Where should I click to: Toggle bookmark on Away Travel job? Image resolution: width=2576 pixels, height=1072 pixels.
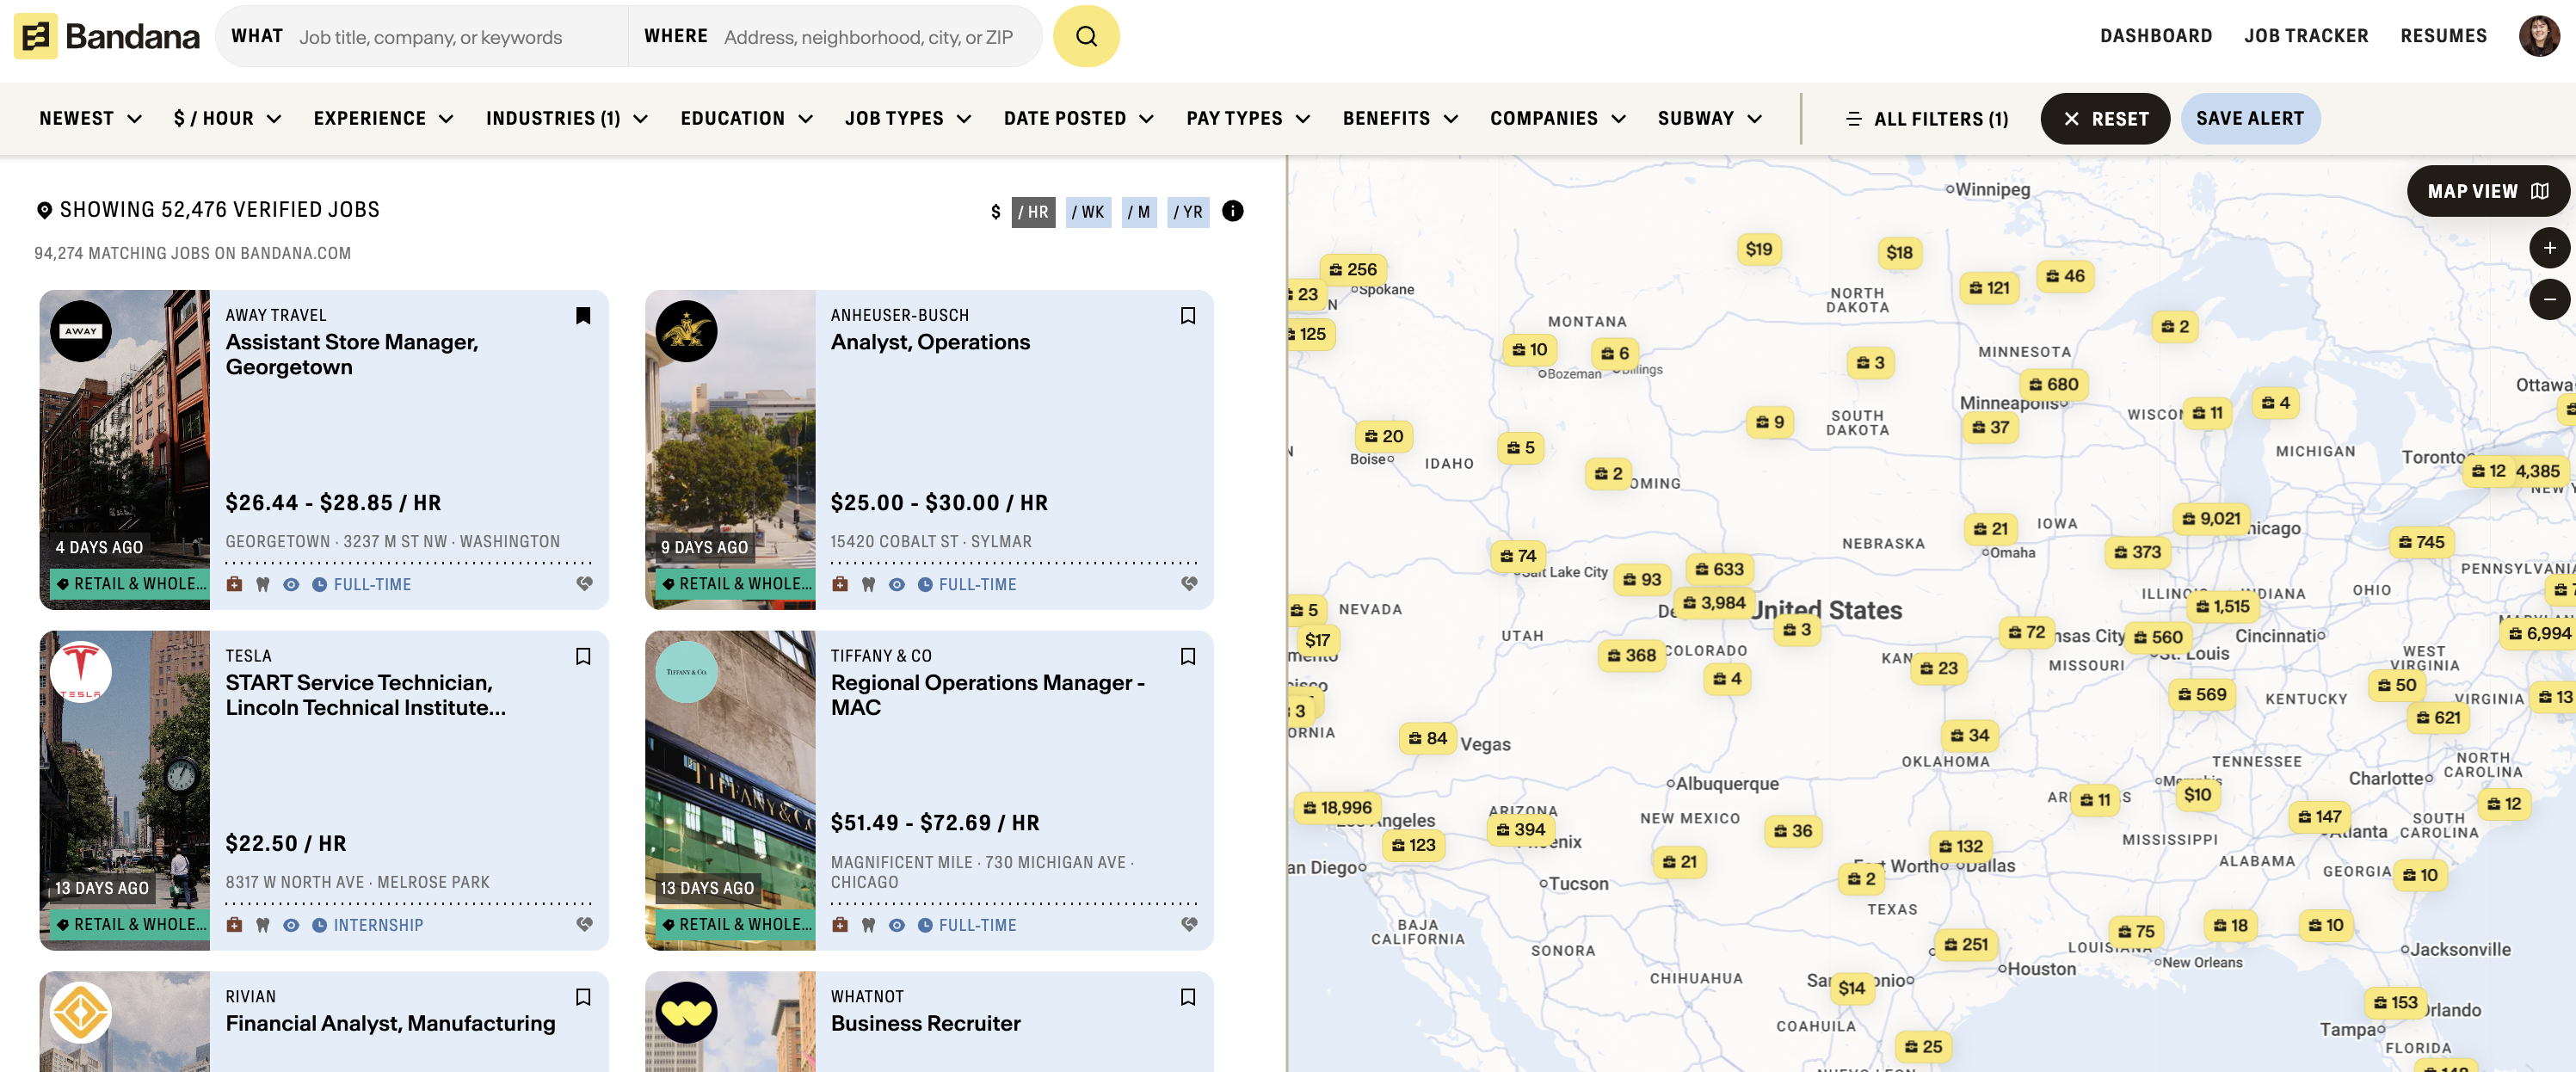(583, 316)
